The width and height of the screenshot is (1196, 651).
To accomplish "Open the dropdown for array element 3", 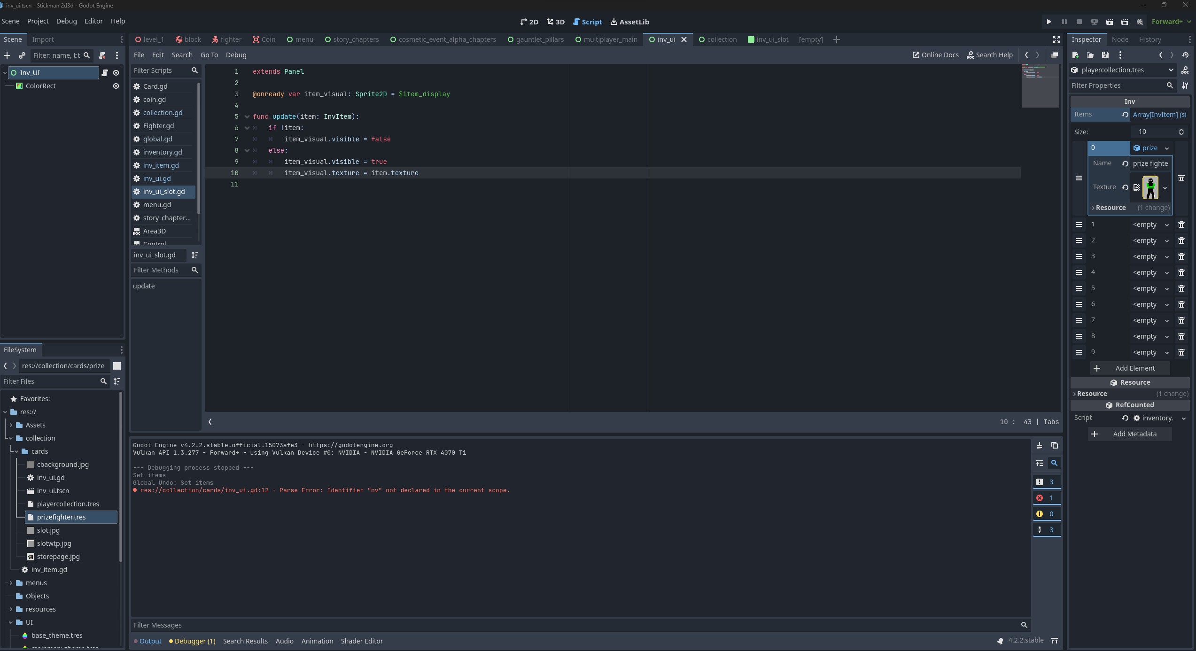I will [1166, 256].
